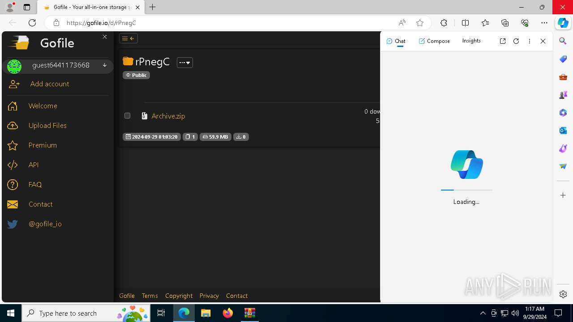This screenshot has height=322, width=573.
Task: Toggle Split screen view
Action: pos(465,23)
